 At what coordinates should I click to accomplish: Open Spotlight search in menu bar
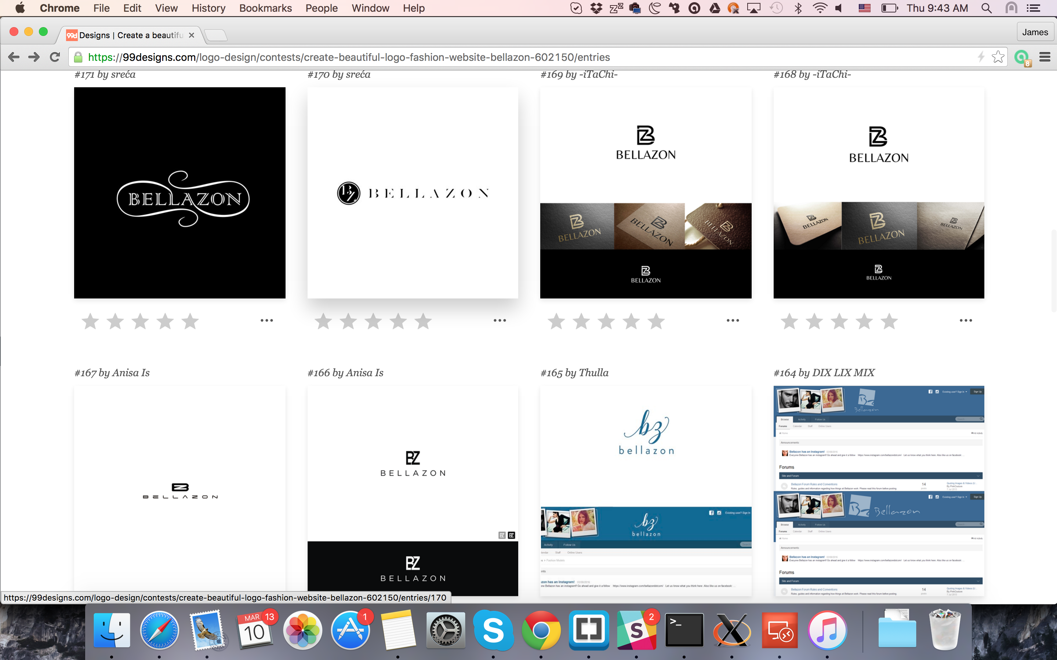coord(986,8)
